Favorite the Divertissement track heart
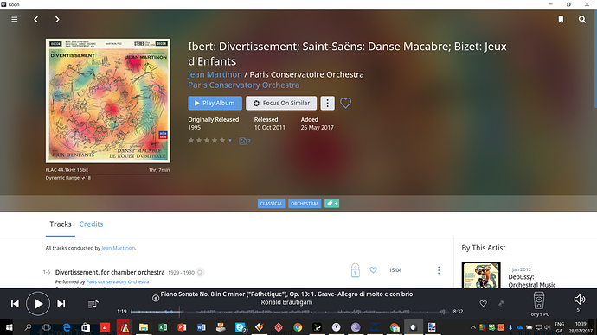This screenshot has height=335, width=597. coord(373,270)
